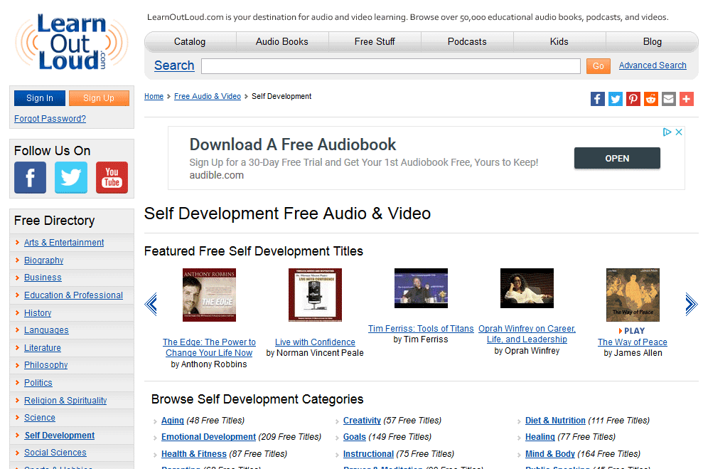Select the Free Stuff tab

[375, 42]
